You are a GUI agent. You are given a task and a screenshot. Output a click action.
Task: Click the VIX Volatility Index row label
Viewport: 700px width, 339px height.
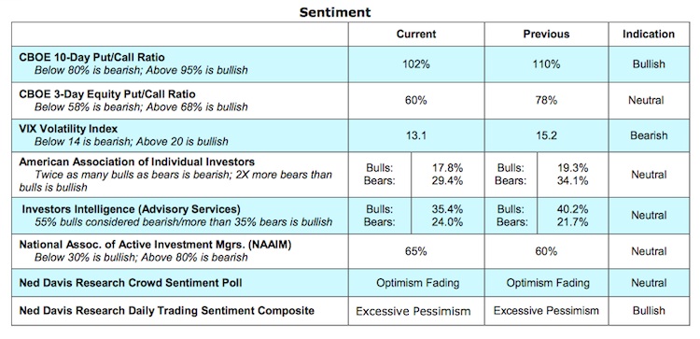coord(68,129)
